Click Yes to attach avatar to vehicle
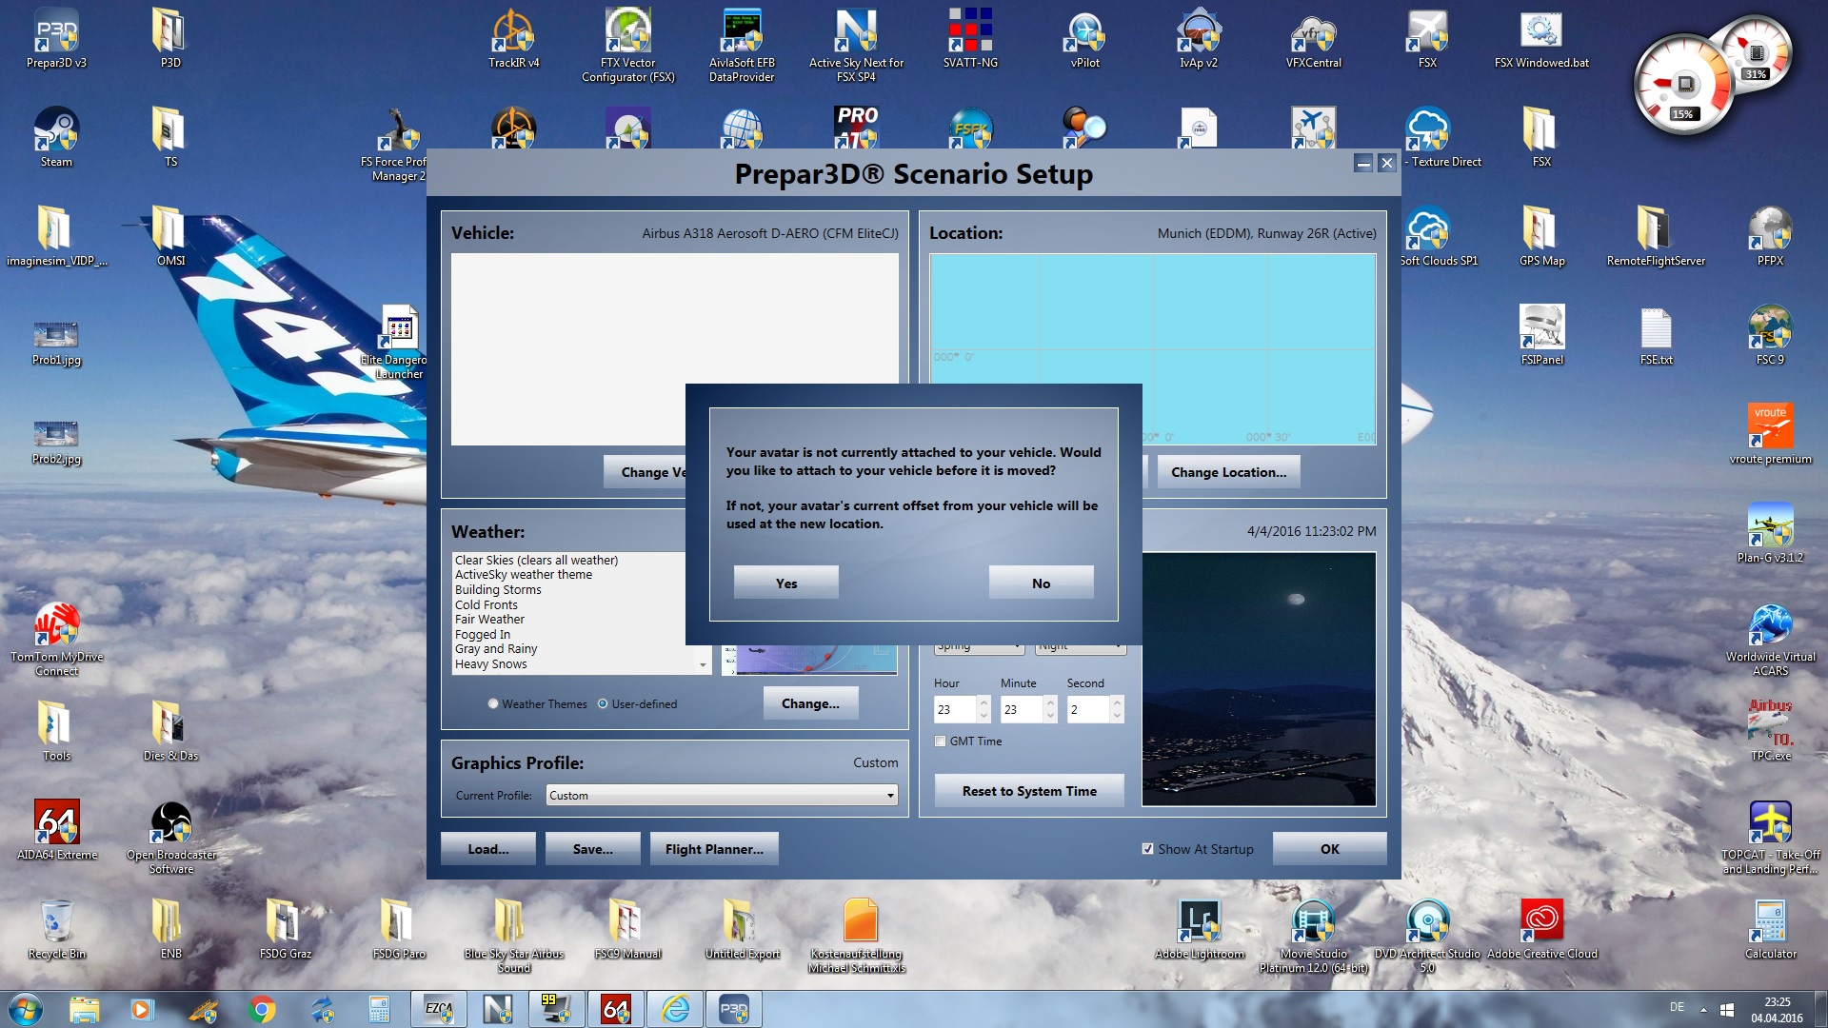 (786, 583)
